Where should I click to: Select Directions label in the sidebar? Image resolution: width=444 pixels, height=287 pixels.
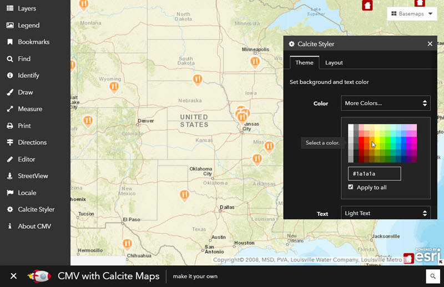point(32,142)
